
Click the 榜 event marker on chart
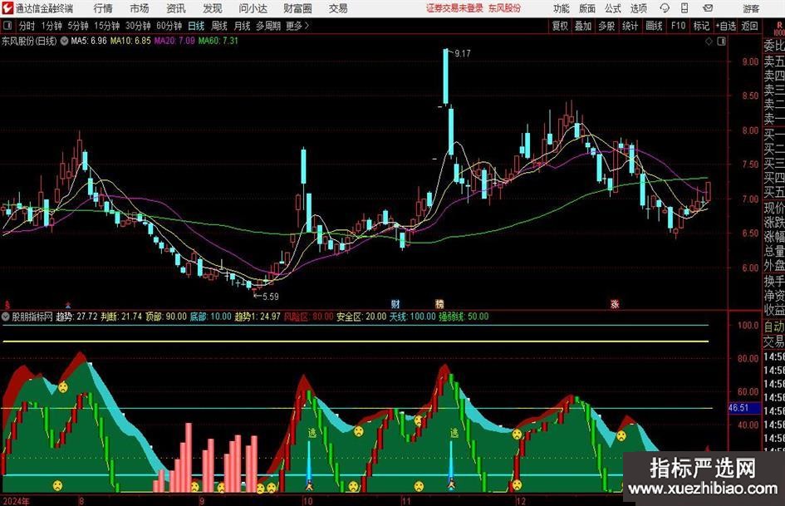coord(439,303)
